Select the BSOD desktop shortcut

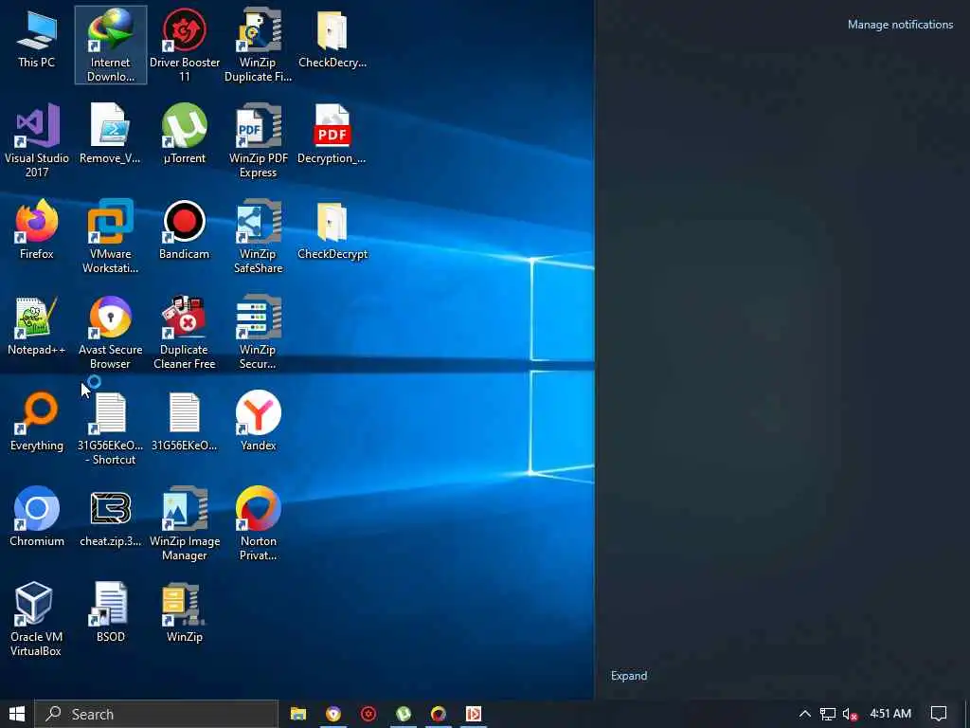point(111,613)
